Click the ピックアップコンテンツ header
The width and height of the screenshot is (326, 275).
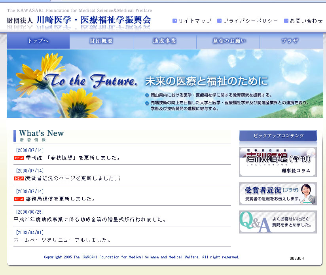tap(278, 136)
